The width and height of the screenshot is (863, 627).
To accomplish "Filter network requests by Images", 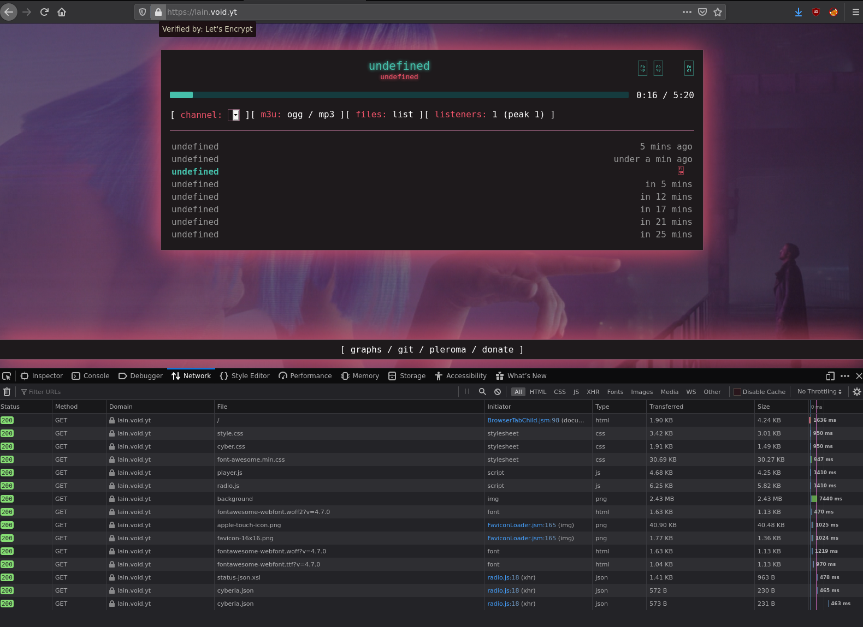I will tap(642, 392).
